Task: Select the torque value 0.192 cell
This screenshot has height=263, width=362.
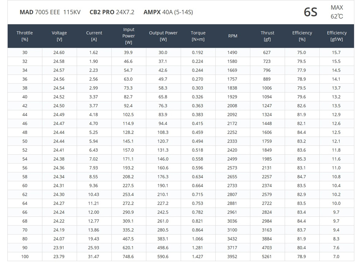Action: tap(198, 52)
